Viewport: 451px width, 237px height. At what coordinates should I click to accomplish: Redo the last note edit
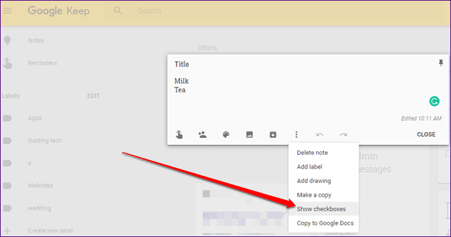coord(343,134)
